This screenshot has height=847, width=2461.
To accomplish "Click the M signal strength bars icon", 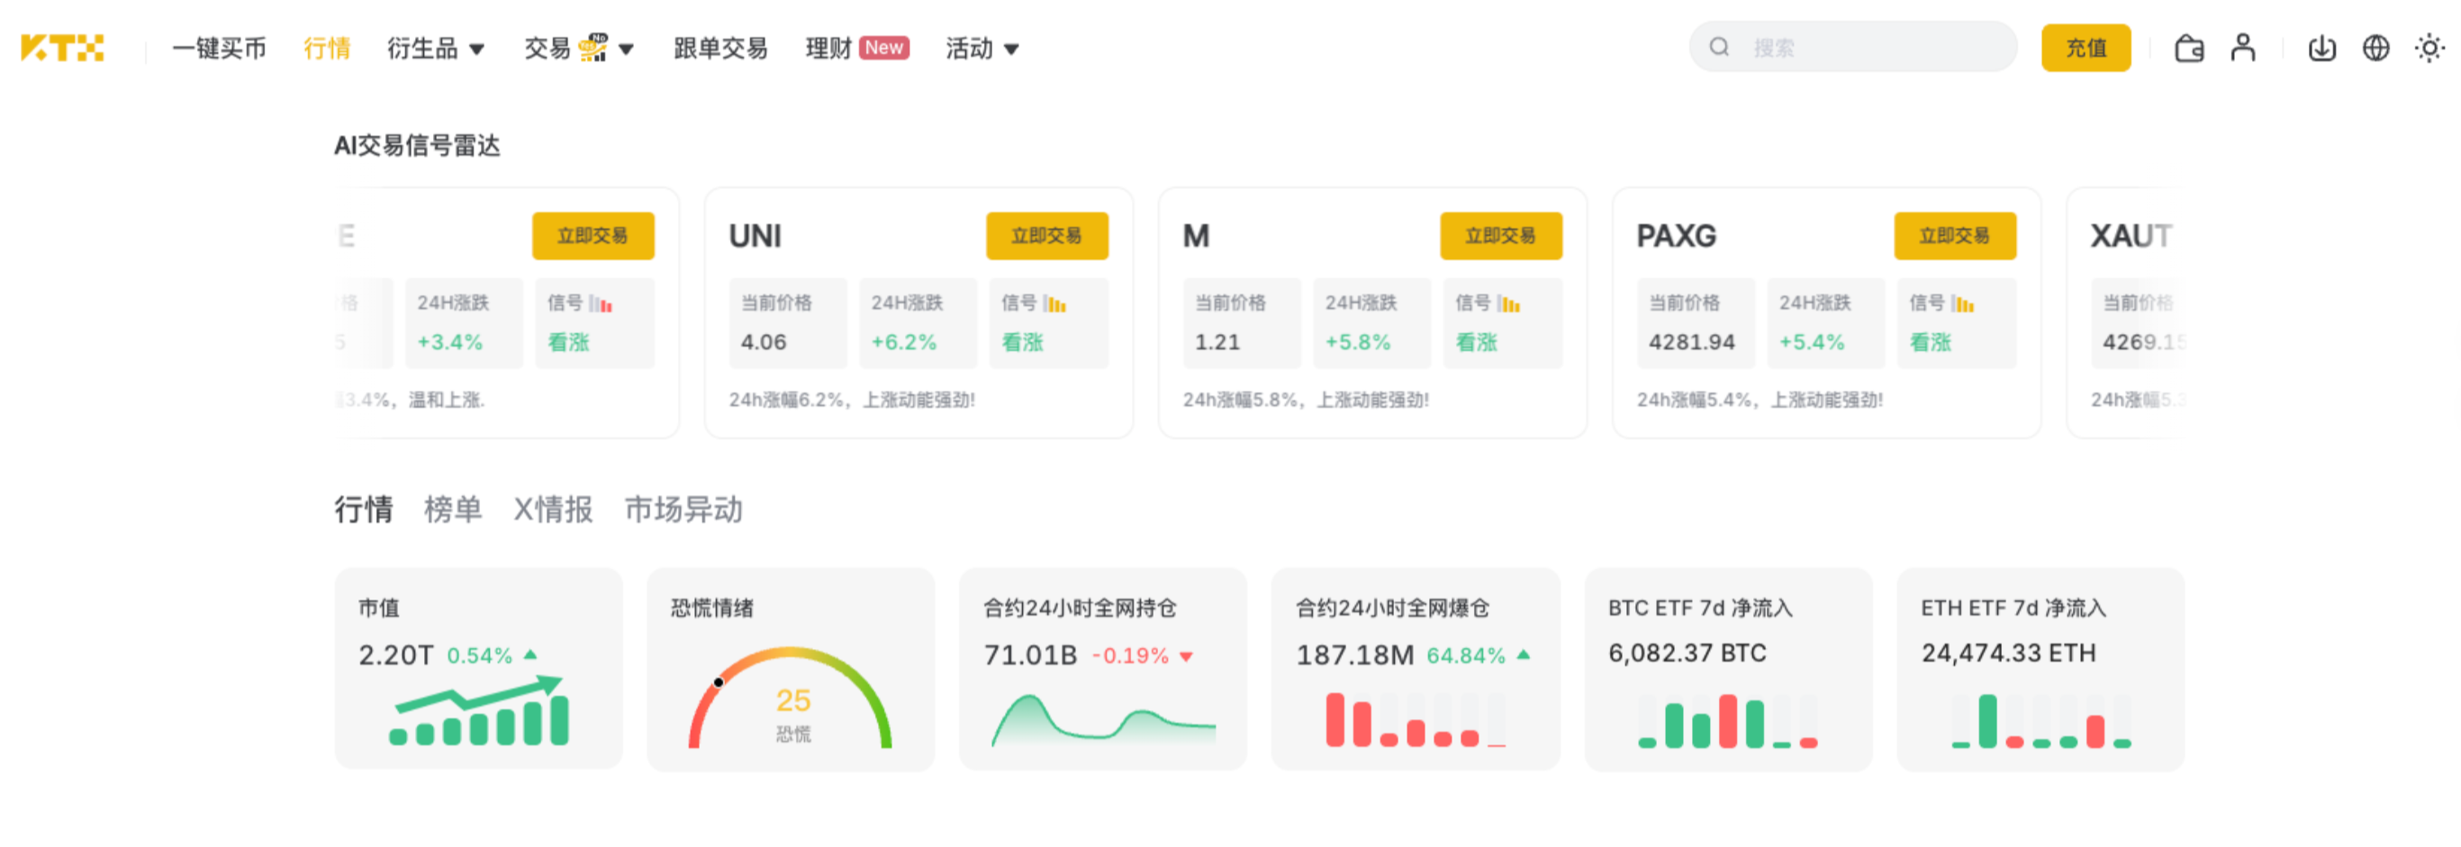I will 1508,303.
